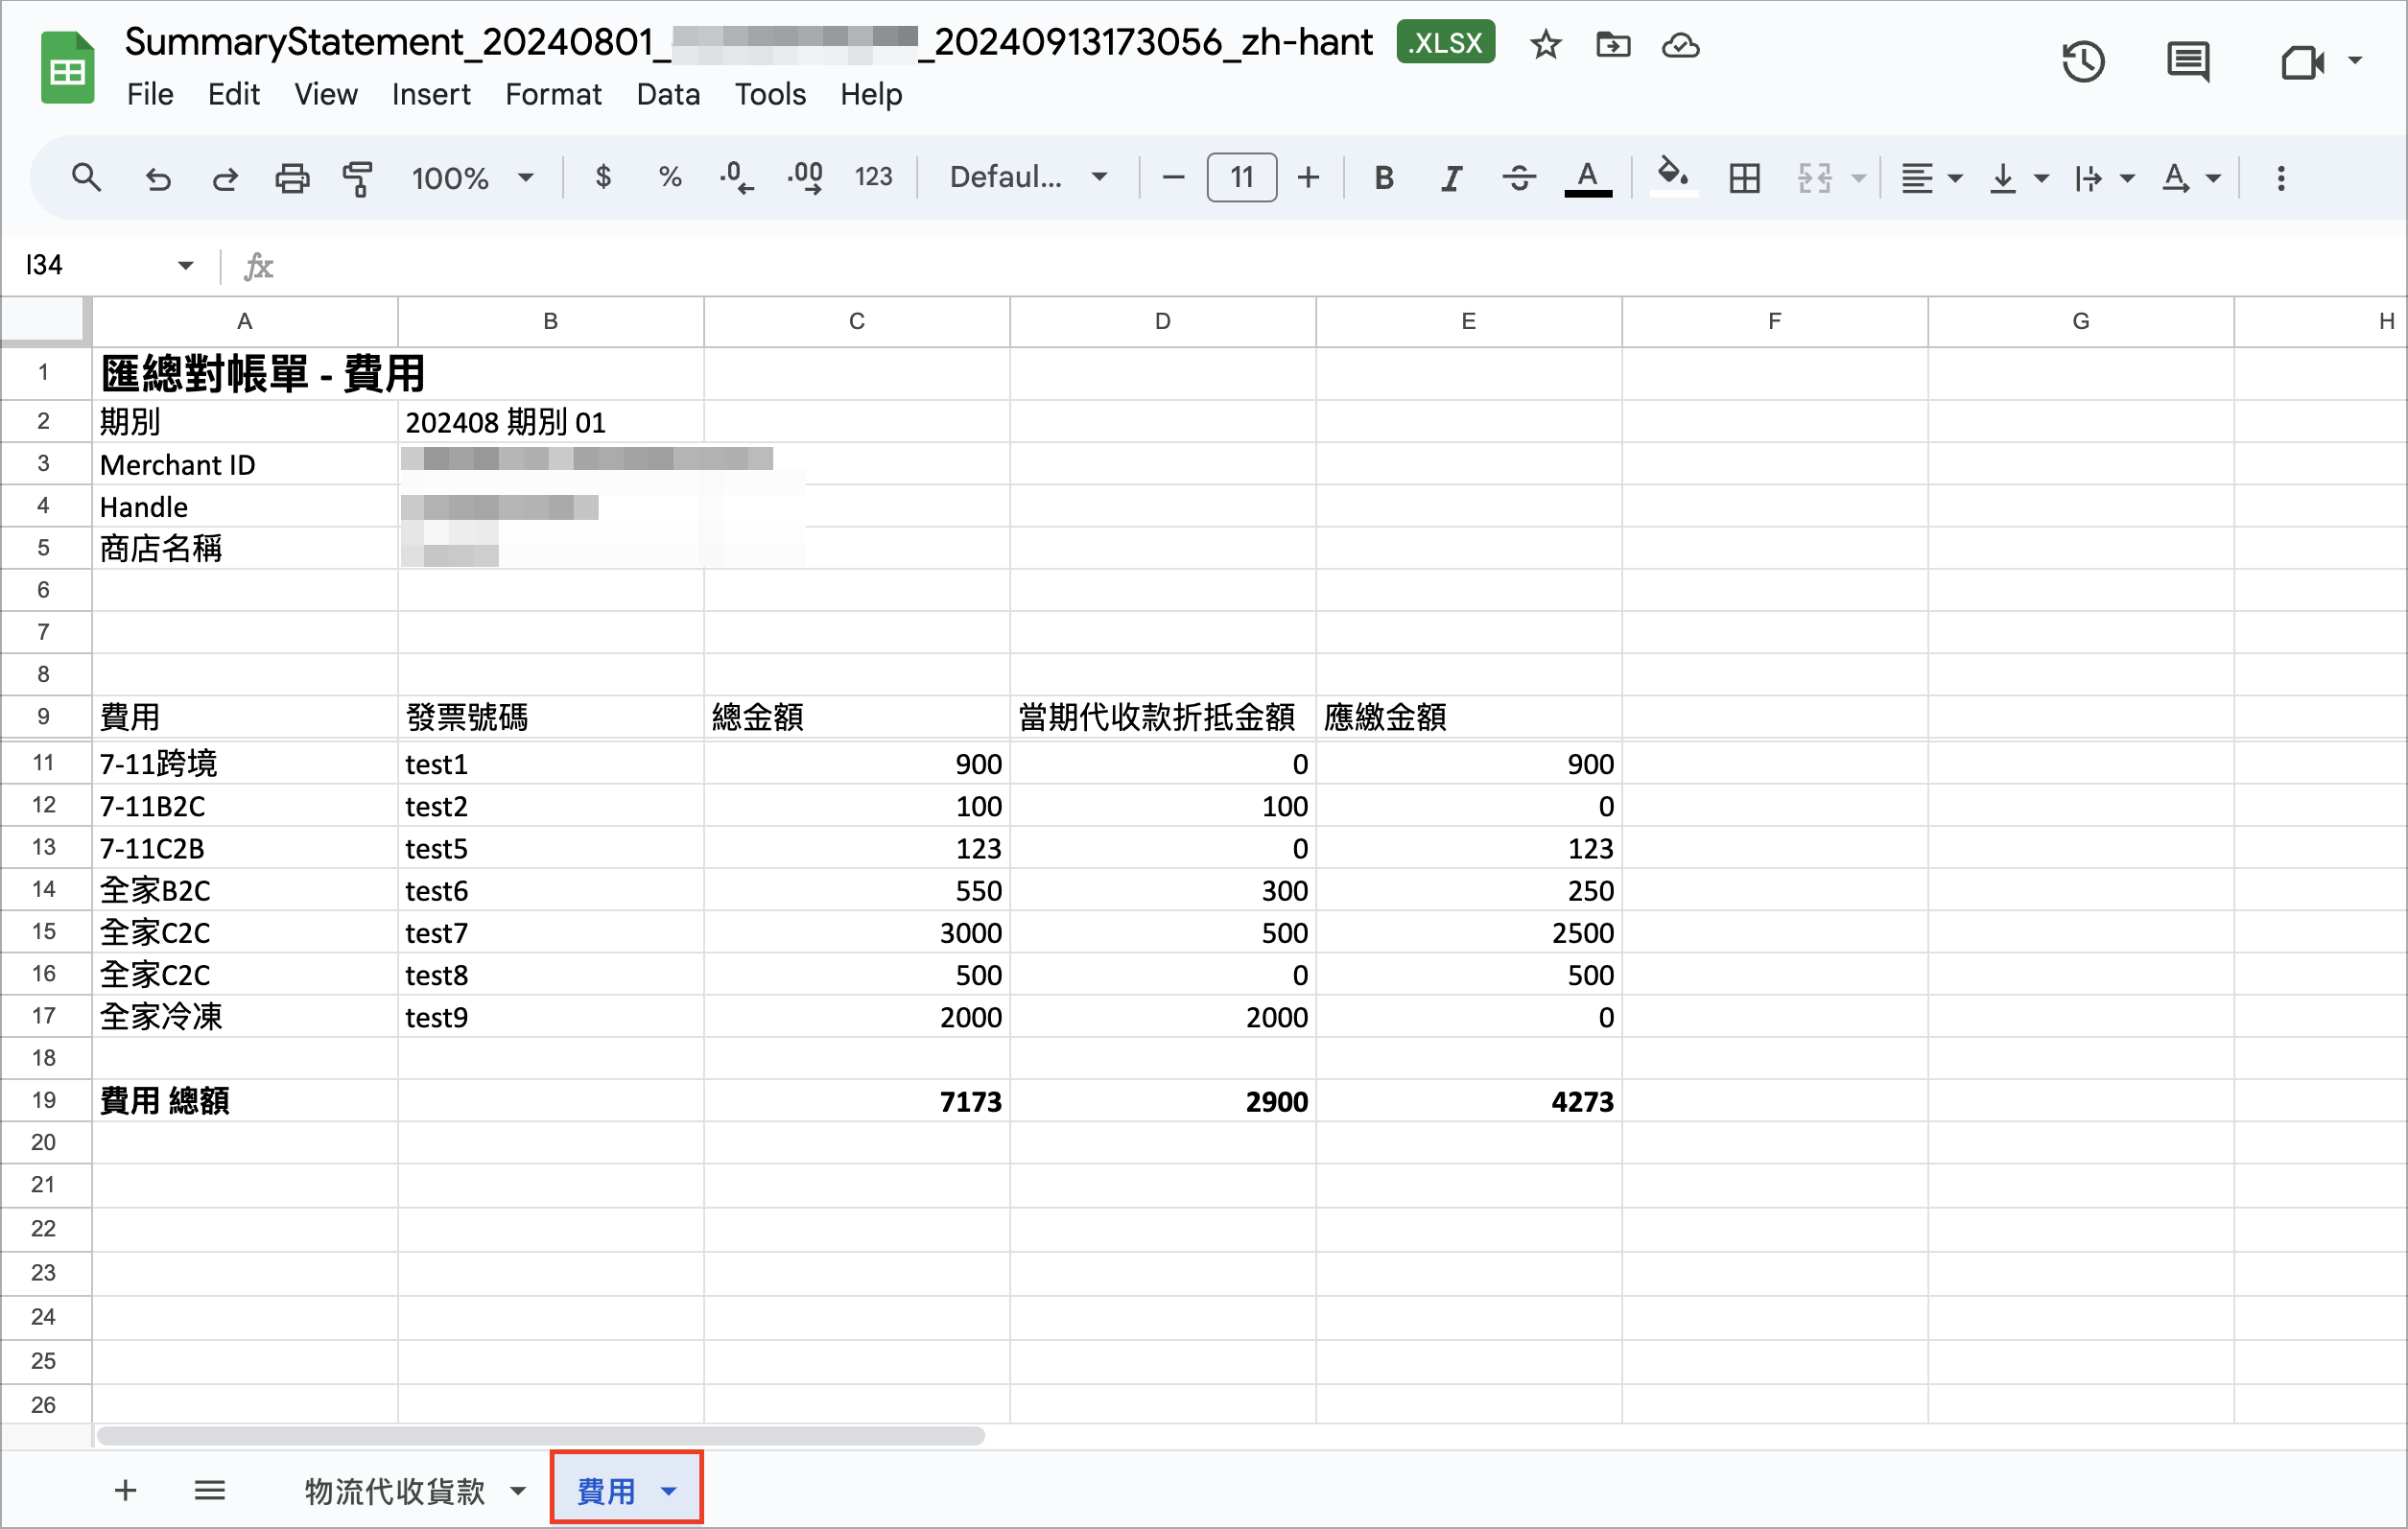Open the Data menu
The image size is (2408, 1529).
(668, 94)
